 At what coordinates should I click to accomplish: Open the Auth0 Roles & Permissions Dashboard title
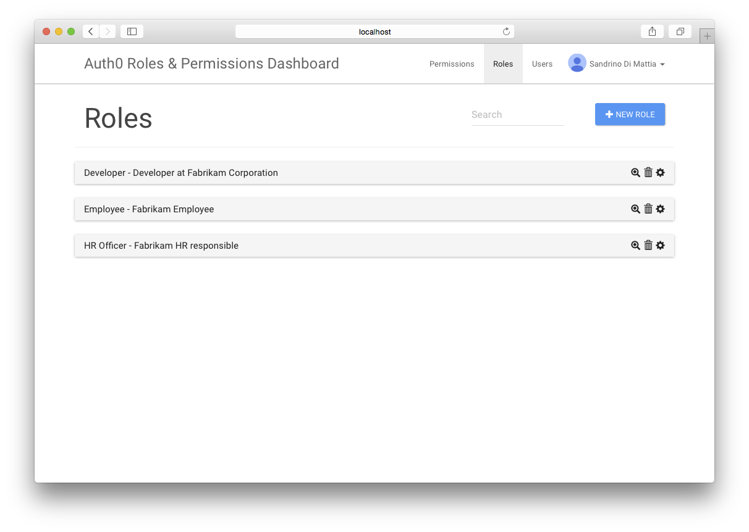[211, 64]
